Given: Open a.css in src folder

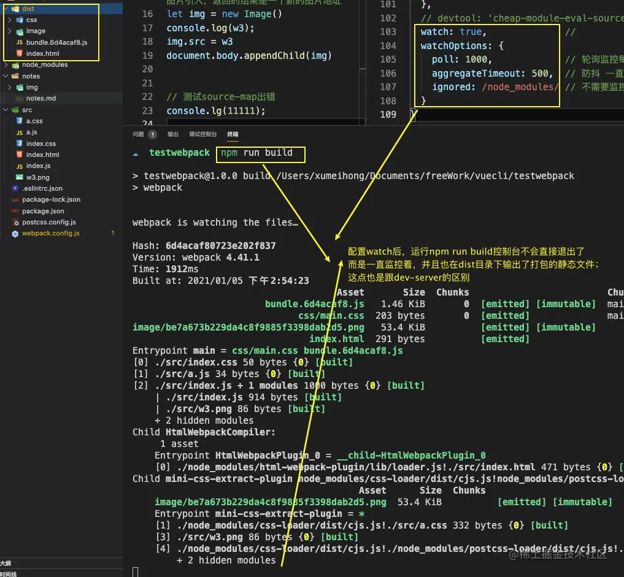Looking at the screenshot, I should [34, 121].
